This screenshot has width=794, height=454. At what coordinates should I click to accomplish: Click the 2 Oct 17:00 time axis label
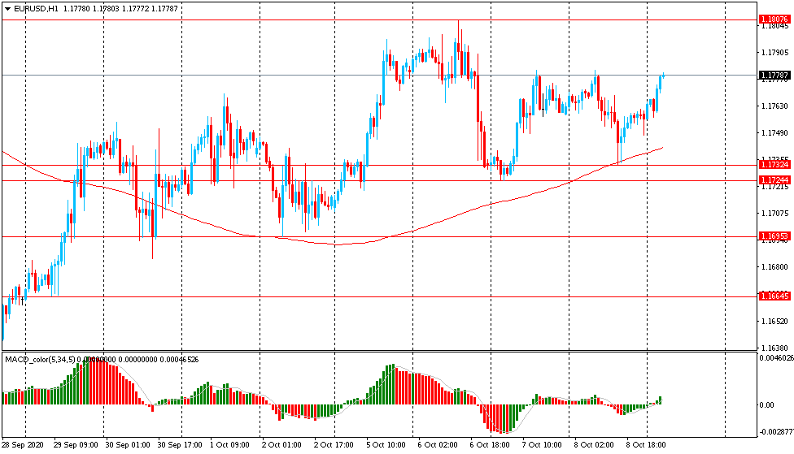pyautogui.click(x=334, y=445)
